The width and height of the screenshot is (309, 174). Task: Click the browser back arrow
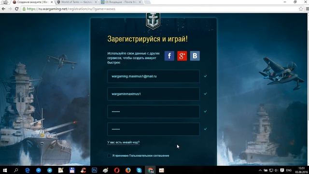coord(3,9)
